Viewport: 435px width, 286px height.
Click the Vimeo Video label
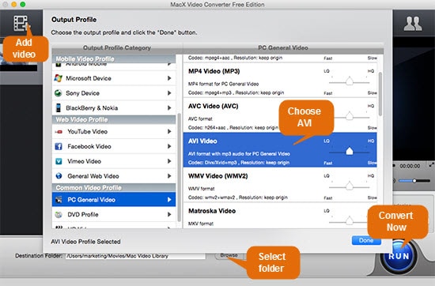pos(85,161)
